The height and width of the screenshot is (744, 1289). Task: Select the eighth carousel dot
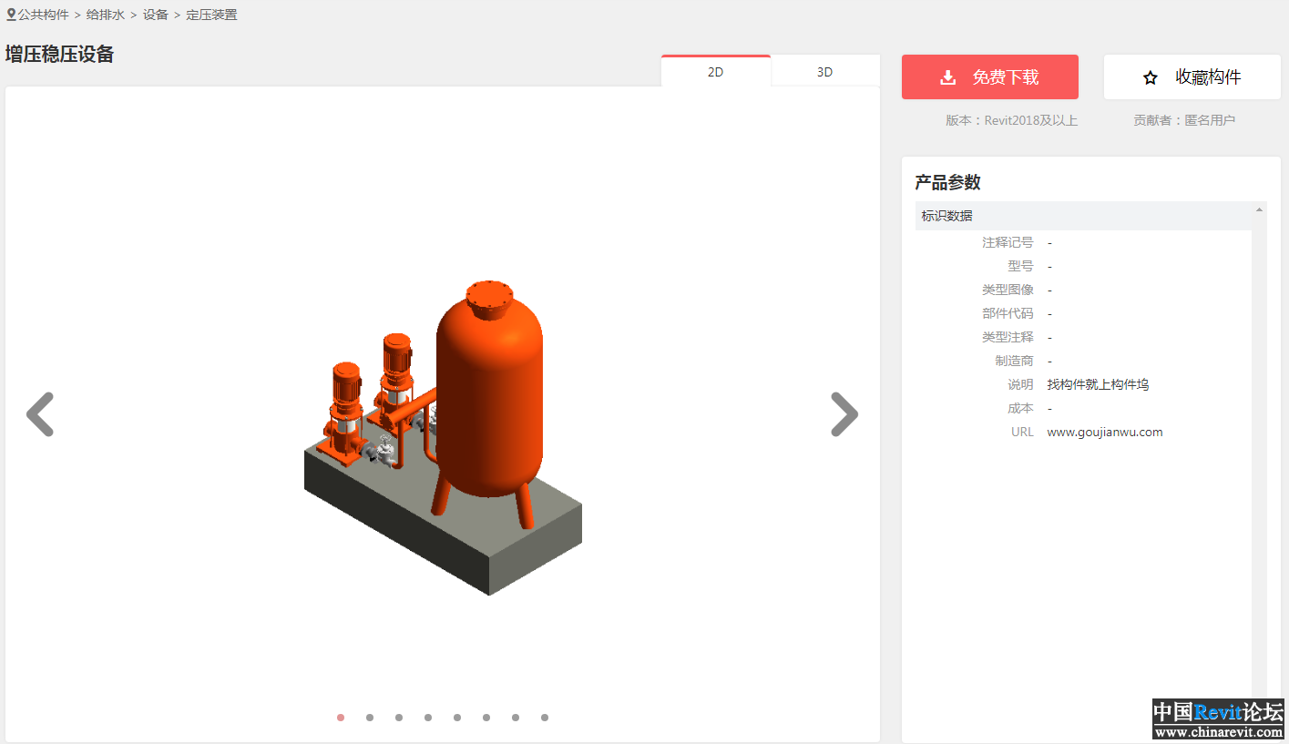[x=545, y=718]
